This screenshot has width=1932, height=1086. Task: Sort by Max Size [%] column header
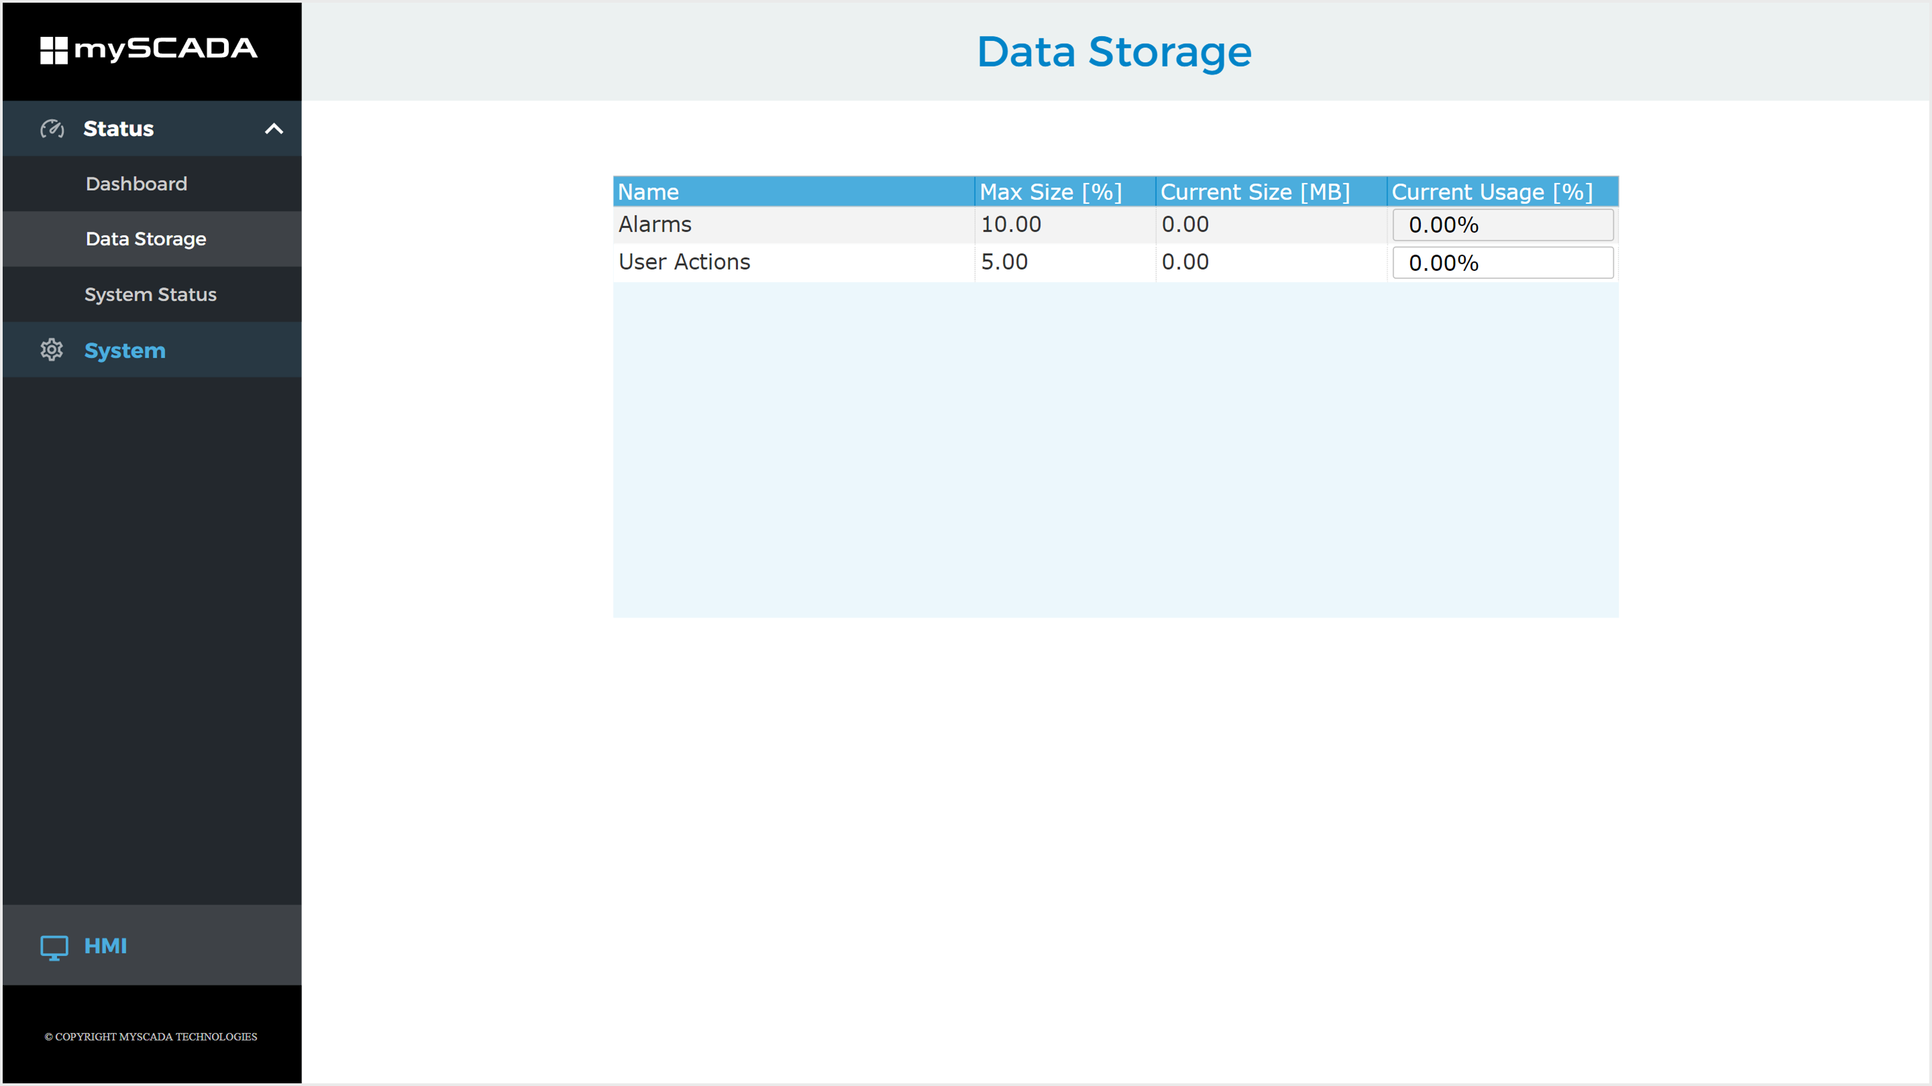[1065, 192]
